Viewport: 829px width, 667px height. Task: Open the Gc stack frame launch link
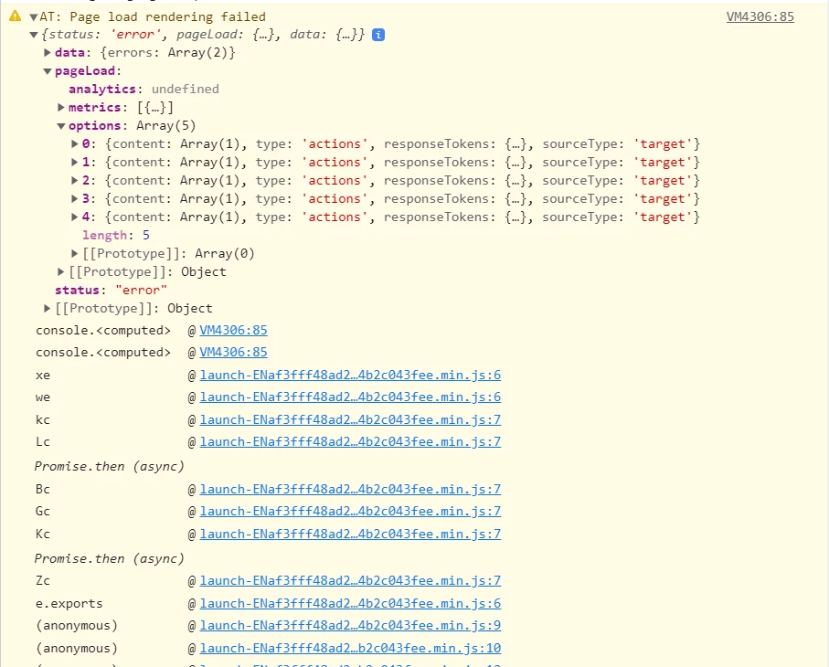(x=350, y=512)
